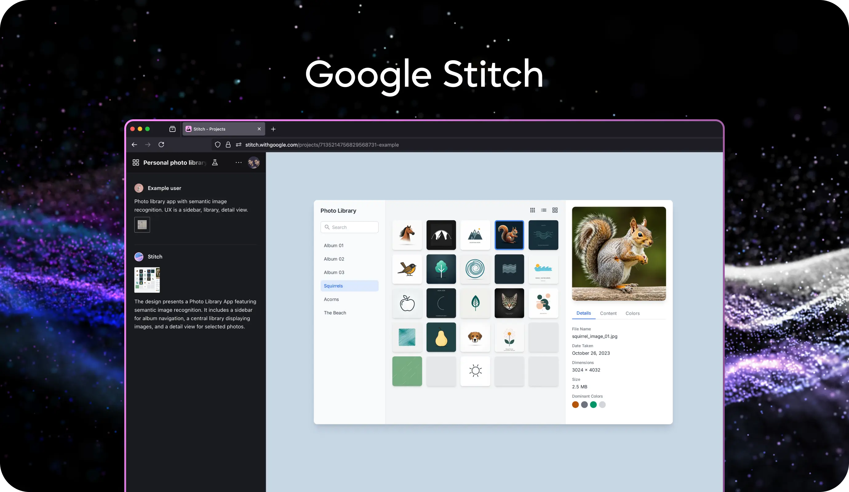The height and width of the screenshot is (492, 849).
Task: Click the orange dominant color swatch
Action: [x=576, y=405]
